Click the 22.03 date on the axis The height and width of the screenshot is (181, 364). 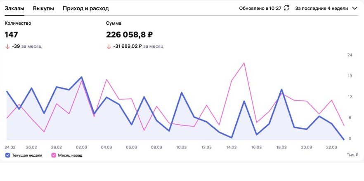(x=331, y=147)
